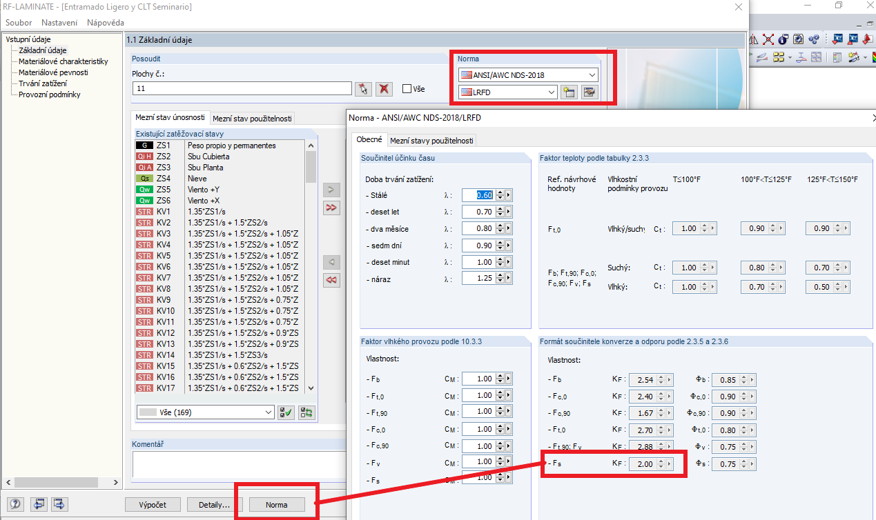Pick surfaces graphically with the cursor icon
The width and height of the screenshot is (876, 520).
[x=363, y=88]
